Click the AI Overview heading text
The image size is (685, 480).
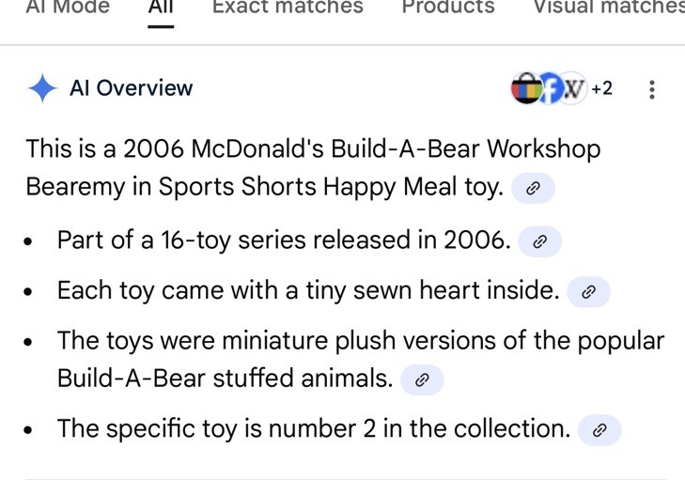click(x=131, y=88)
